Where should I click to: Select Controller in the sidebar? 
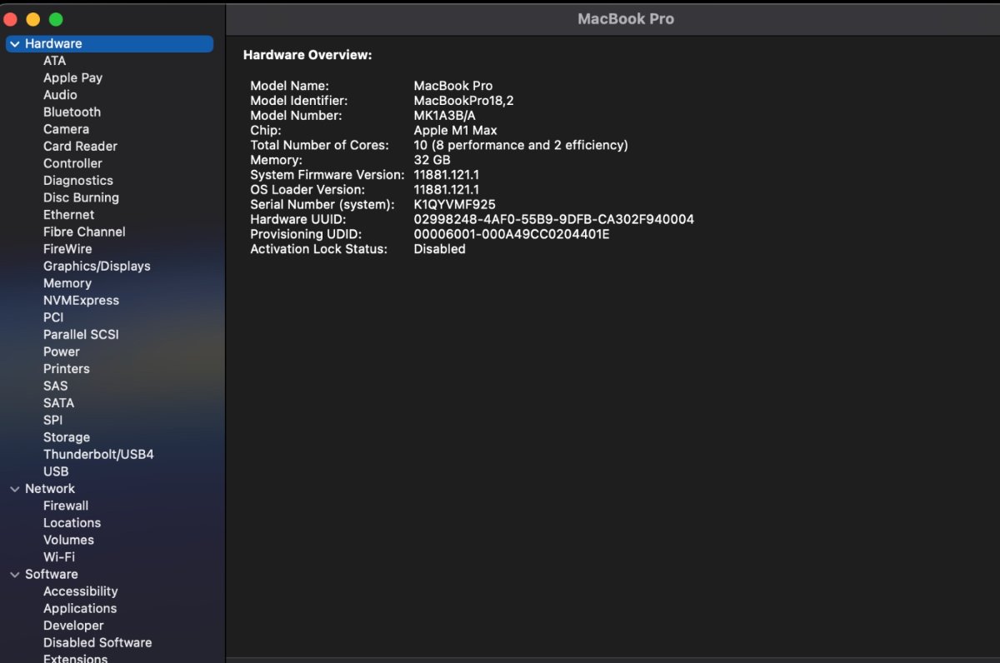coord(72,163)
